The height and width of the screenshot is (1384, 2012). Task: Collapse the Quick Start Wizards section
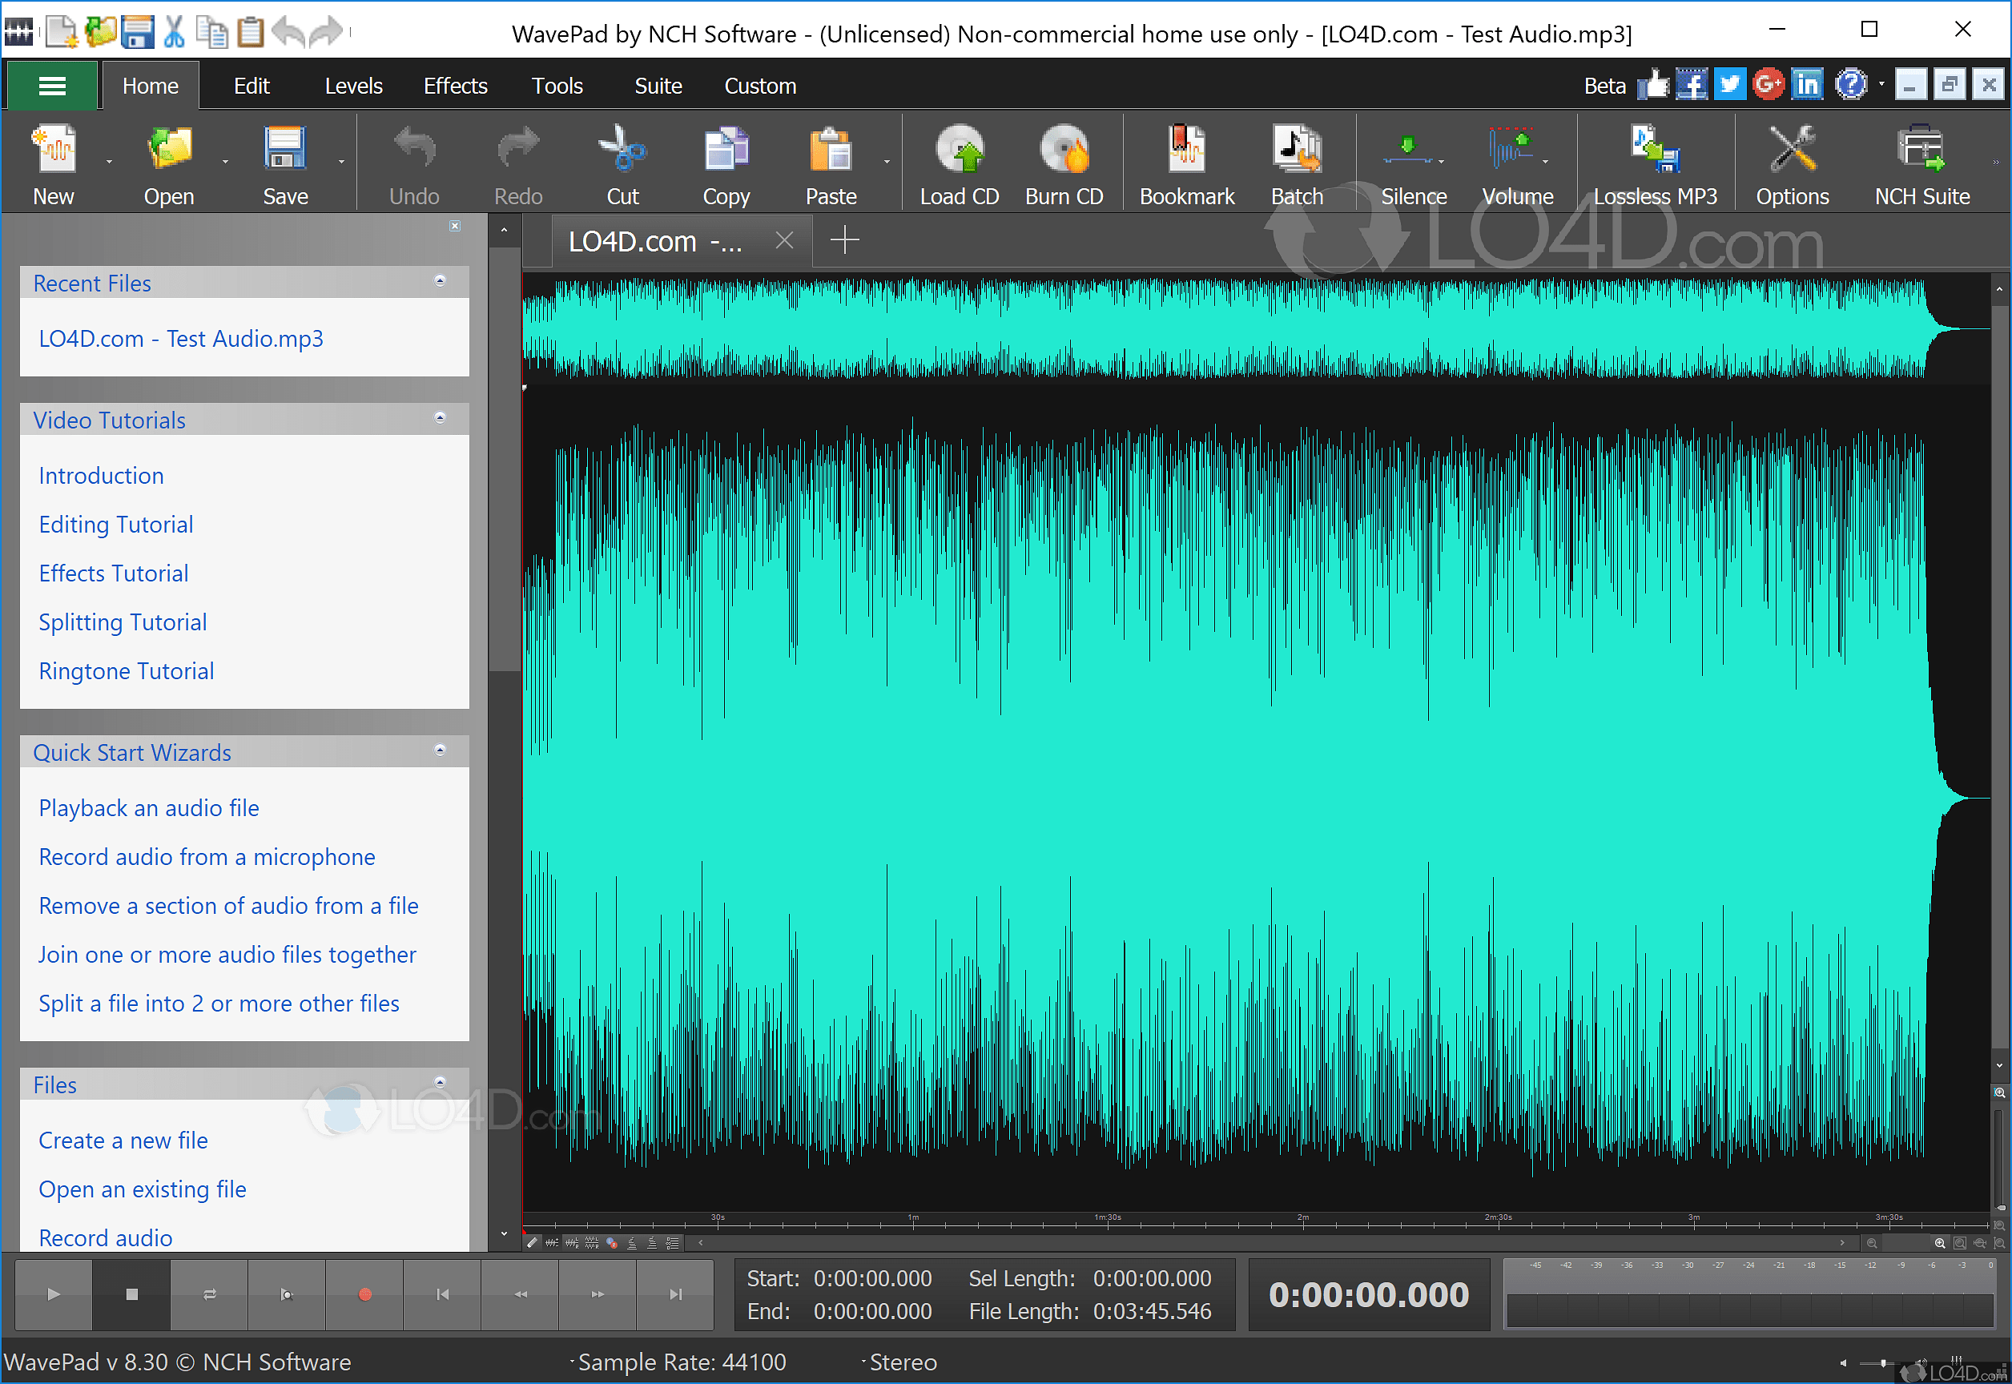(441, 751)
